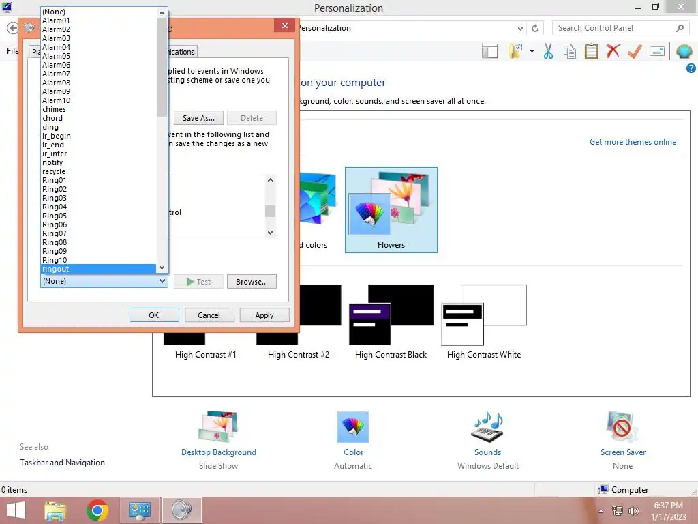
Task: Choose Ring01 in the sound list
Action: point(98,180)
